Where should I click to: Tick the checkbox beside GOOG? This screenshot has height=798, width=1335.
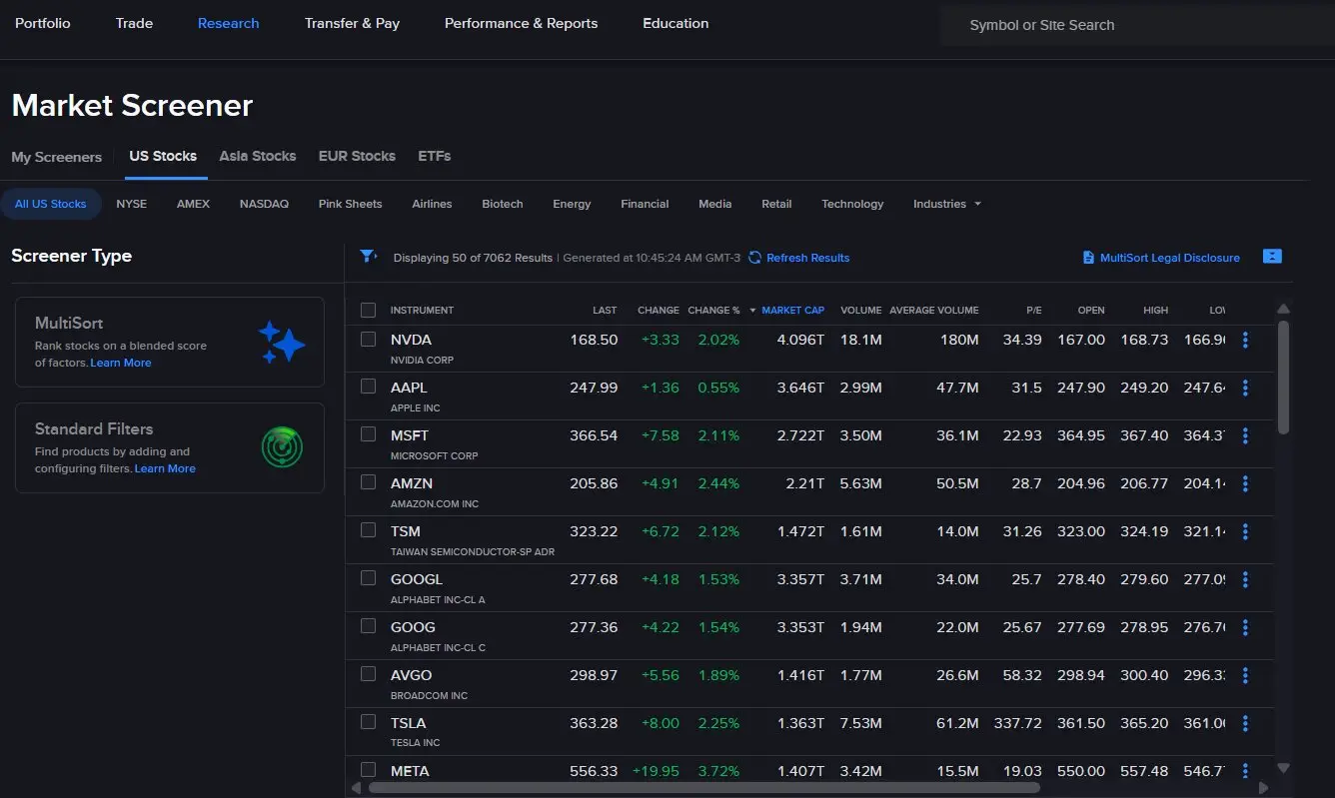pos(368,626)
